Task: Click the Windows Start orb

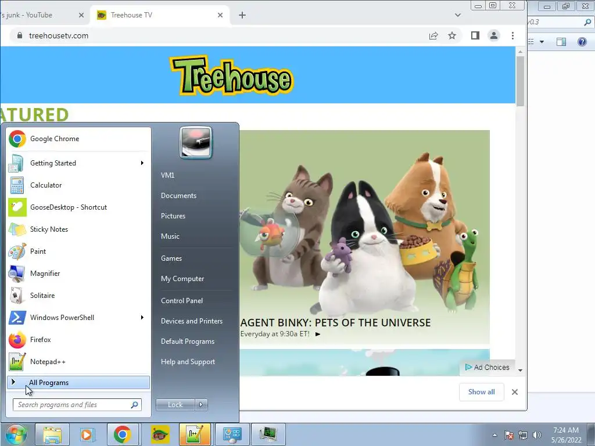Action: click(16, 434)
